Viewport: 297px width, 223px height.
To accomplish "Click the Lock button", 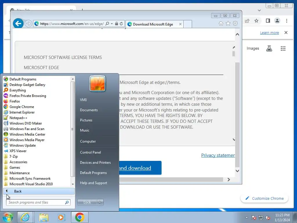I will click(x=87, y=202).
